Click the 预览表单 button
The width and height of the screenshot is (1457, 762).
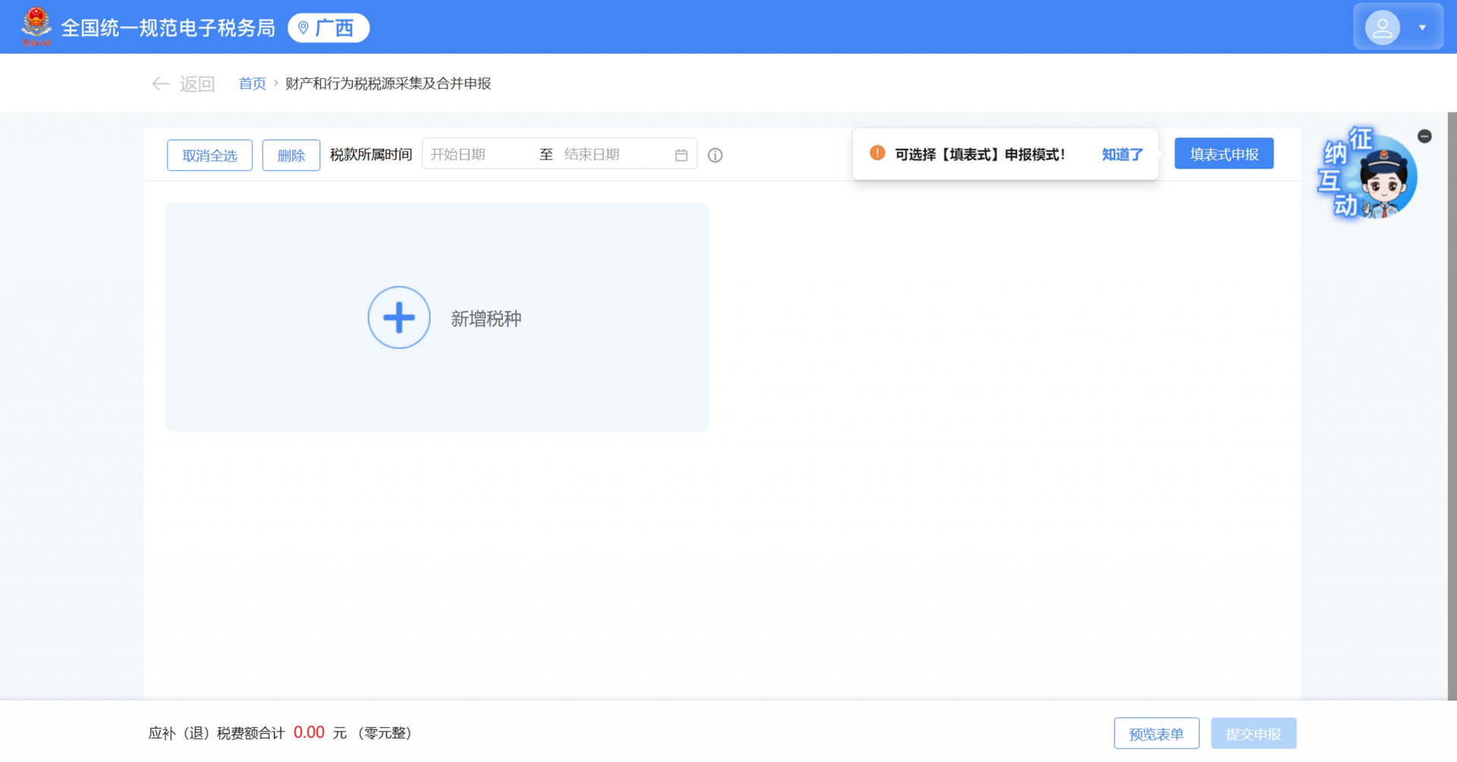[1156, 732]
